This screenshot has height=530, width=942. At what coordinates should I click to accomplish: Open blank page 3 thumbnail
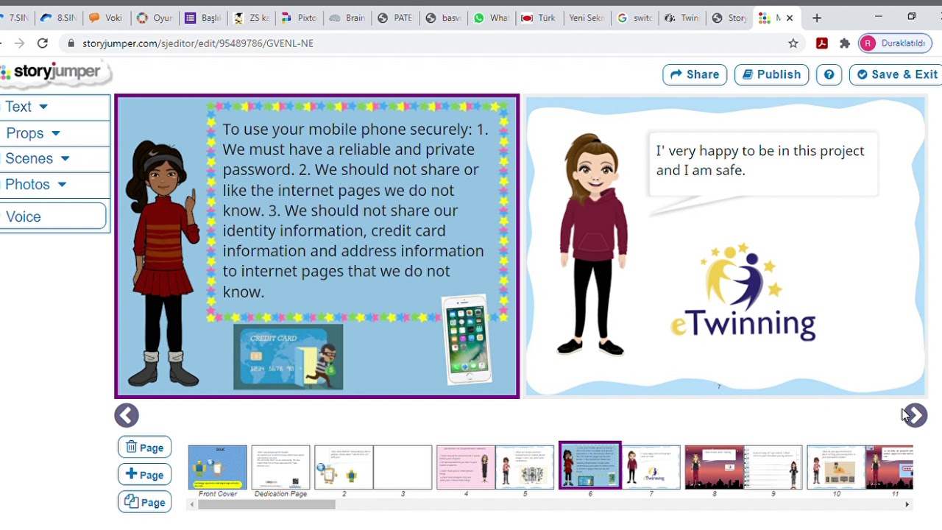pos(403,467)
